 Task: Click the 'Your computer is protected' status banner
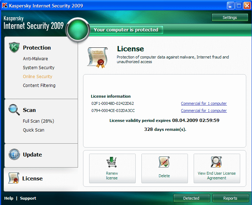[126, 30]
